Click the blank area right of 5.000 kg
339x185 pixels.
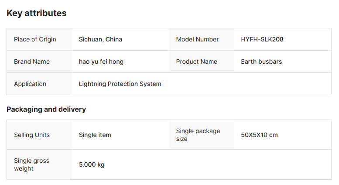[218, 164]
